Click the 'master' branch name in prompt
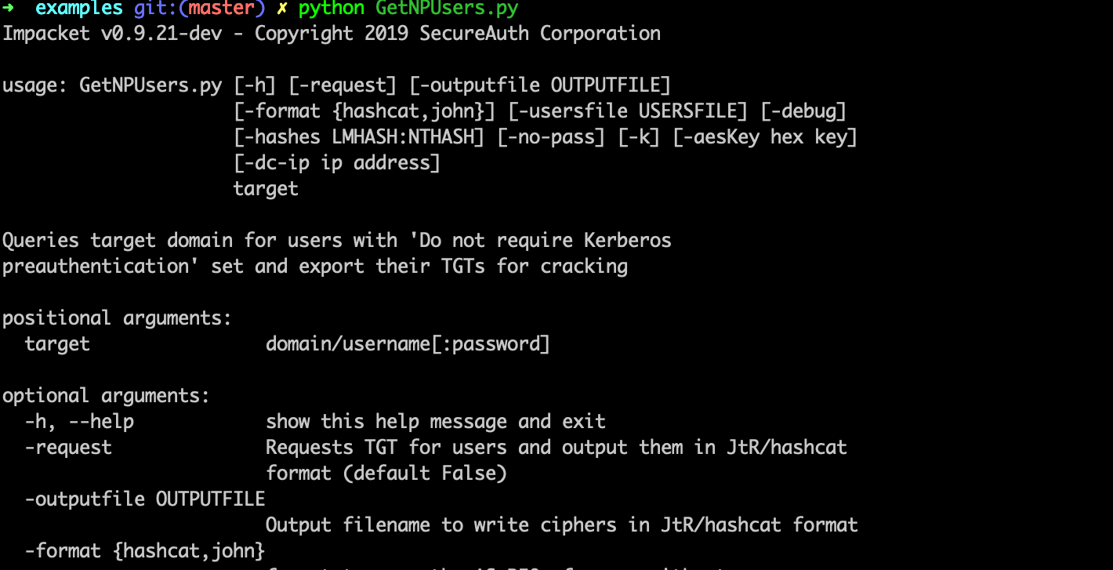 click(x=222, y=9)
